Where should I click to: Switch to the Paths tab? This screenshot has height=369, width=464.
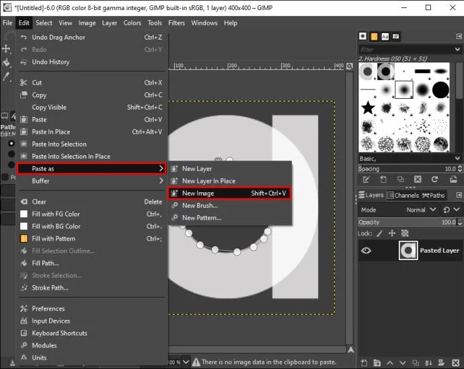(x=433, y=195)
